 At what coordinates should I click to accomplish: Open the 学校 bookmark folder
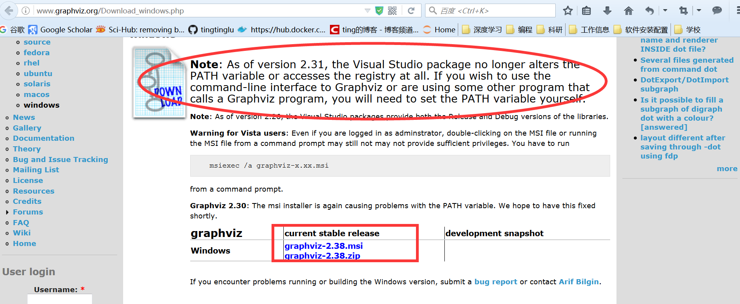click(x=688, y=30)
